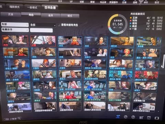Viewport: 165px width, 124px height.
Task: Switch to the 一般模式 tab
Action: pyautogui.click(x=32, y=8)
